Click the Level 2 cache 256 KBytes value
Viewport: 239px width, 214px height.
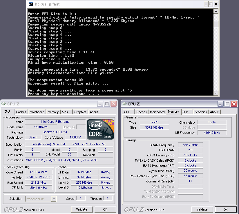pyautogui.click(x=84, y=182)
